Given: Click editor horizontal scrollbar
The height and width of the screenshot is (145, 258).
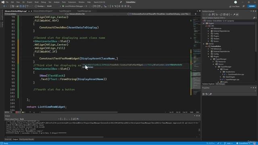Looking at the screenshot, I should [79, 112].
